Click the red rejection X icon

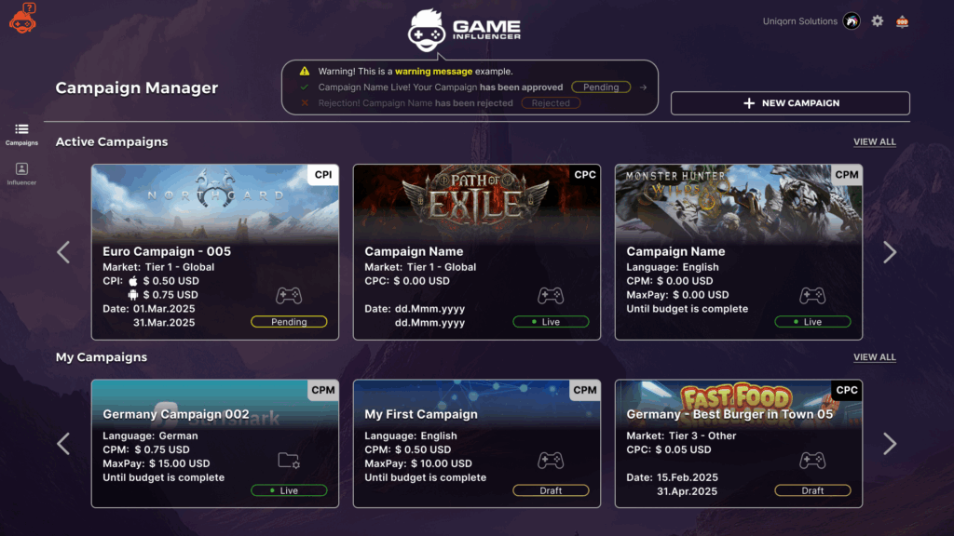[305, 102]
